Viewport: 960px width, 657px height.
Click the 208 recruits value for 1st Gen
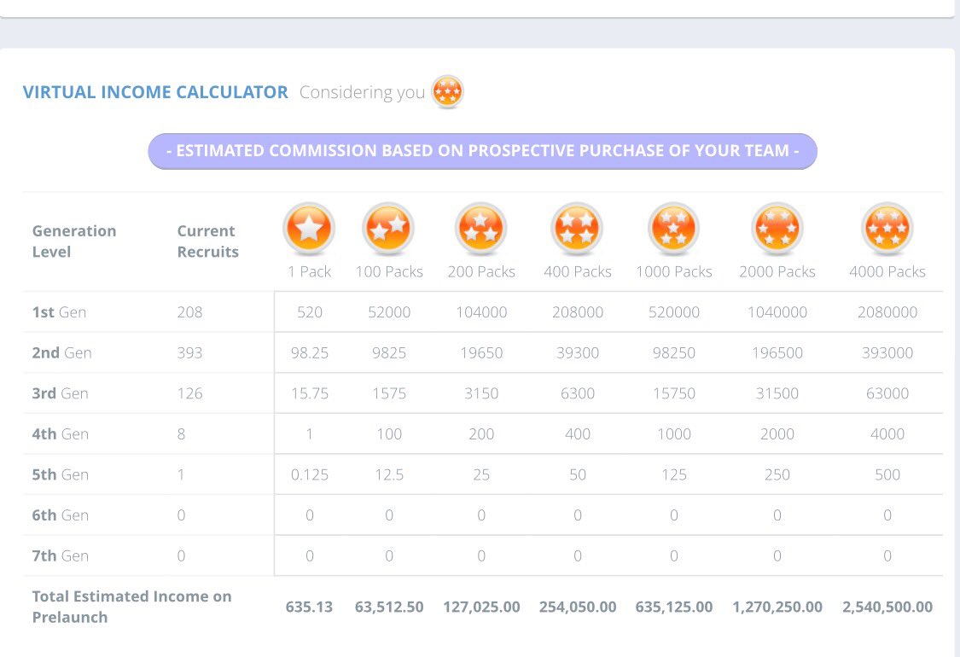click(189, 312)
